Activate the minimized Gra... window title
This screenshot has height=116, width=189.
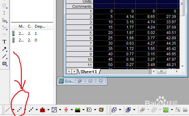click(69, 81)
